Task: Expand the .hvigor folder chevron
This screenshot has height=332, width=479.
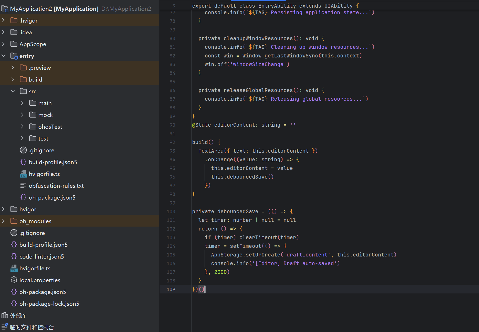Action: point(3,20)
